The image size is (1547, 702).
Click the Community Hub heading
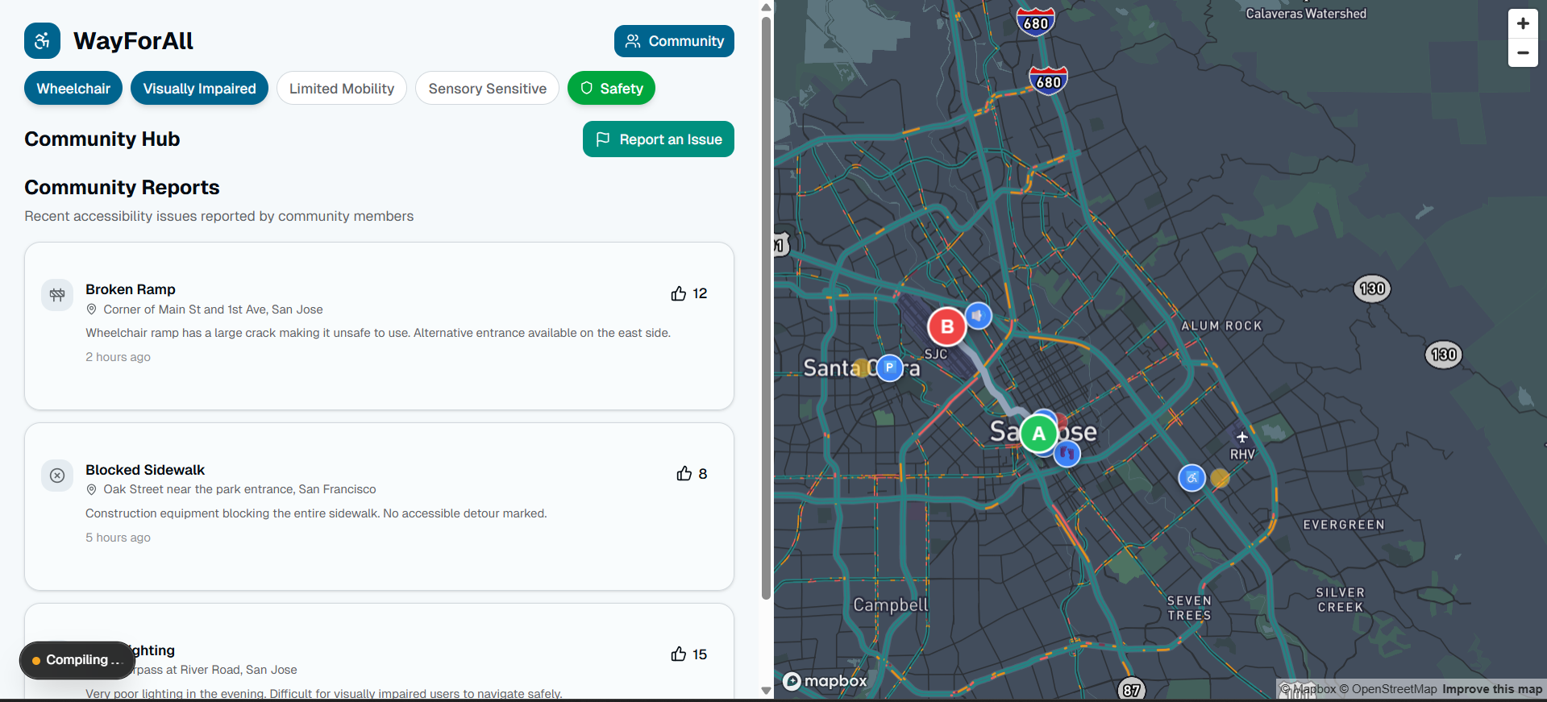coord(102,139)
